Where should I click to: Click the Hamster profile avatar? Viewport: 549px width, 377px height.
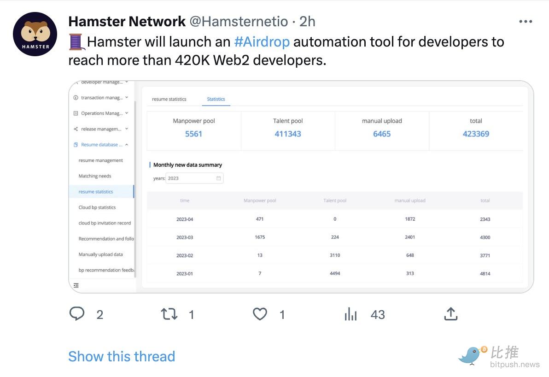coord(35,35)
